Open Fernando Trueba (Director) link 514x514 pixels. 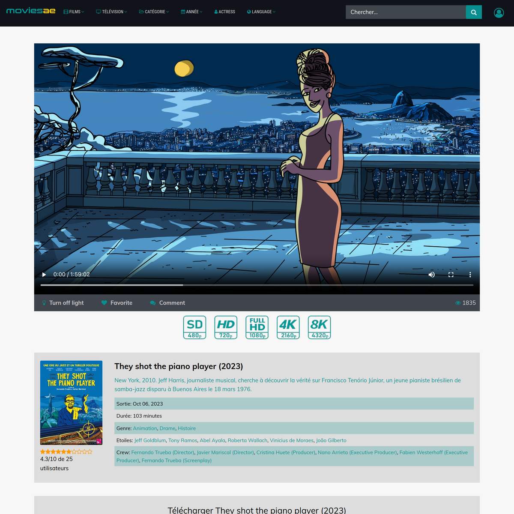(163, 452)
